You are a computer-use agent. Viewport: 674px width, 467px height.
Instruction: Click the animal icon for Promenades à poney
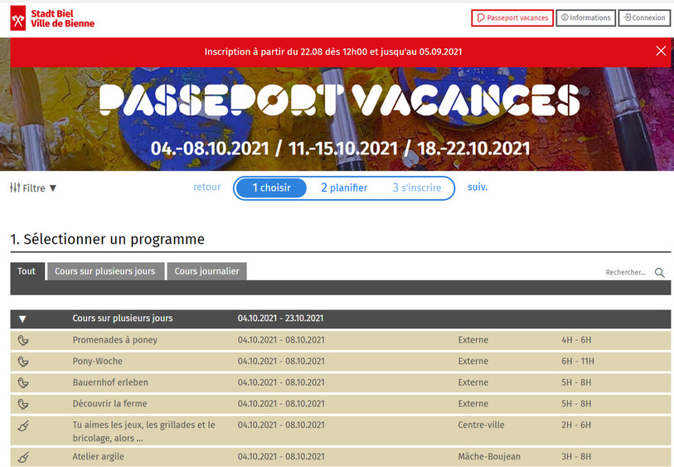[x=23, y=341]
